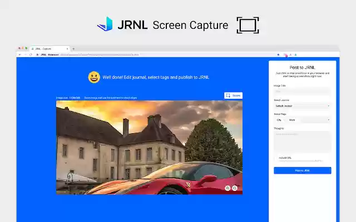Click the screen capture frame icon in header
This screenshot has height=222, width=356.
coord(248,25)
